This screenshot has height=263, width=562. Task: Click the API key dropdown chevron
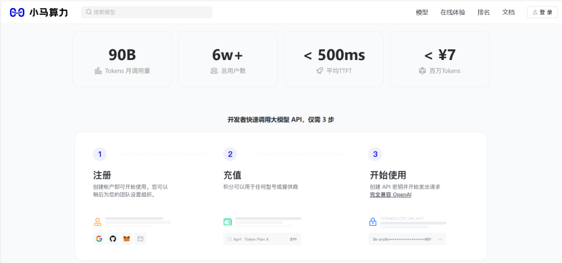pos(440,239)
